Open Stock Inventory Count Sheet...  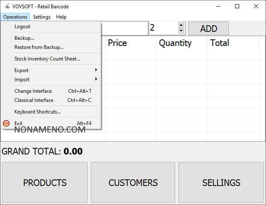coord(47,59)
